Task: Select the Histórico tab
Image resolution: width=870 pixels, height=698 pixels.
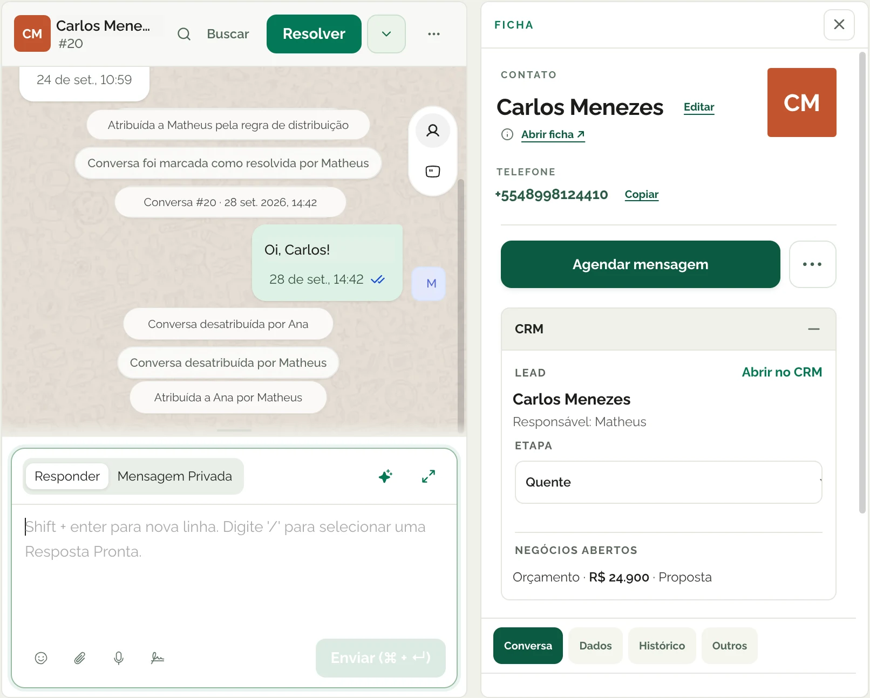Action: [662, 646]
